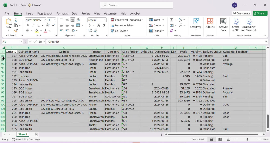
Task: Click the Comments button
Action: click(242, 13)
